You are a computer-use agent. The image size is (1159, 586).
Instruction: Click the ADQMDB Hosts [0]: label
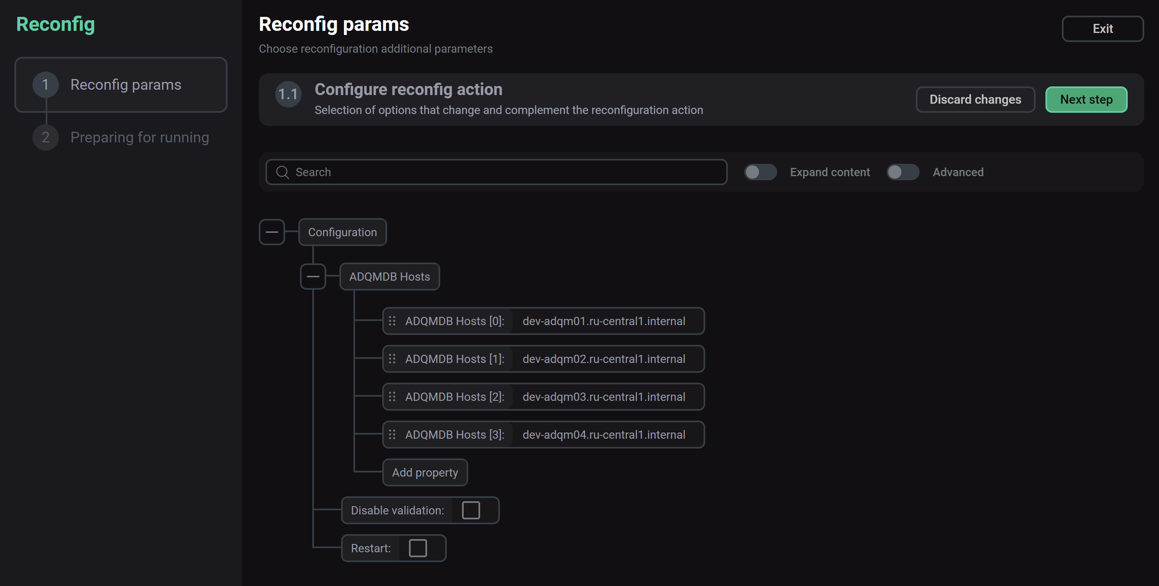pos(454,321)
